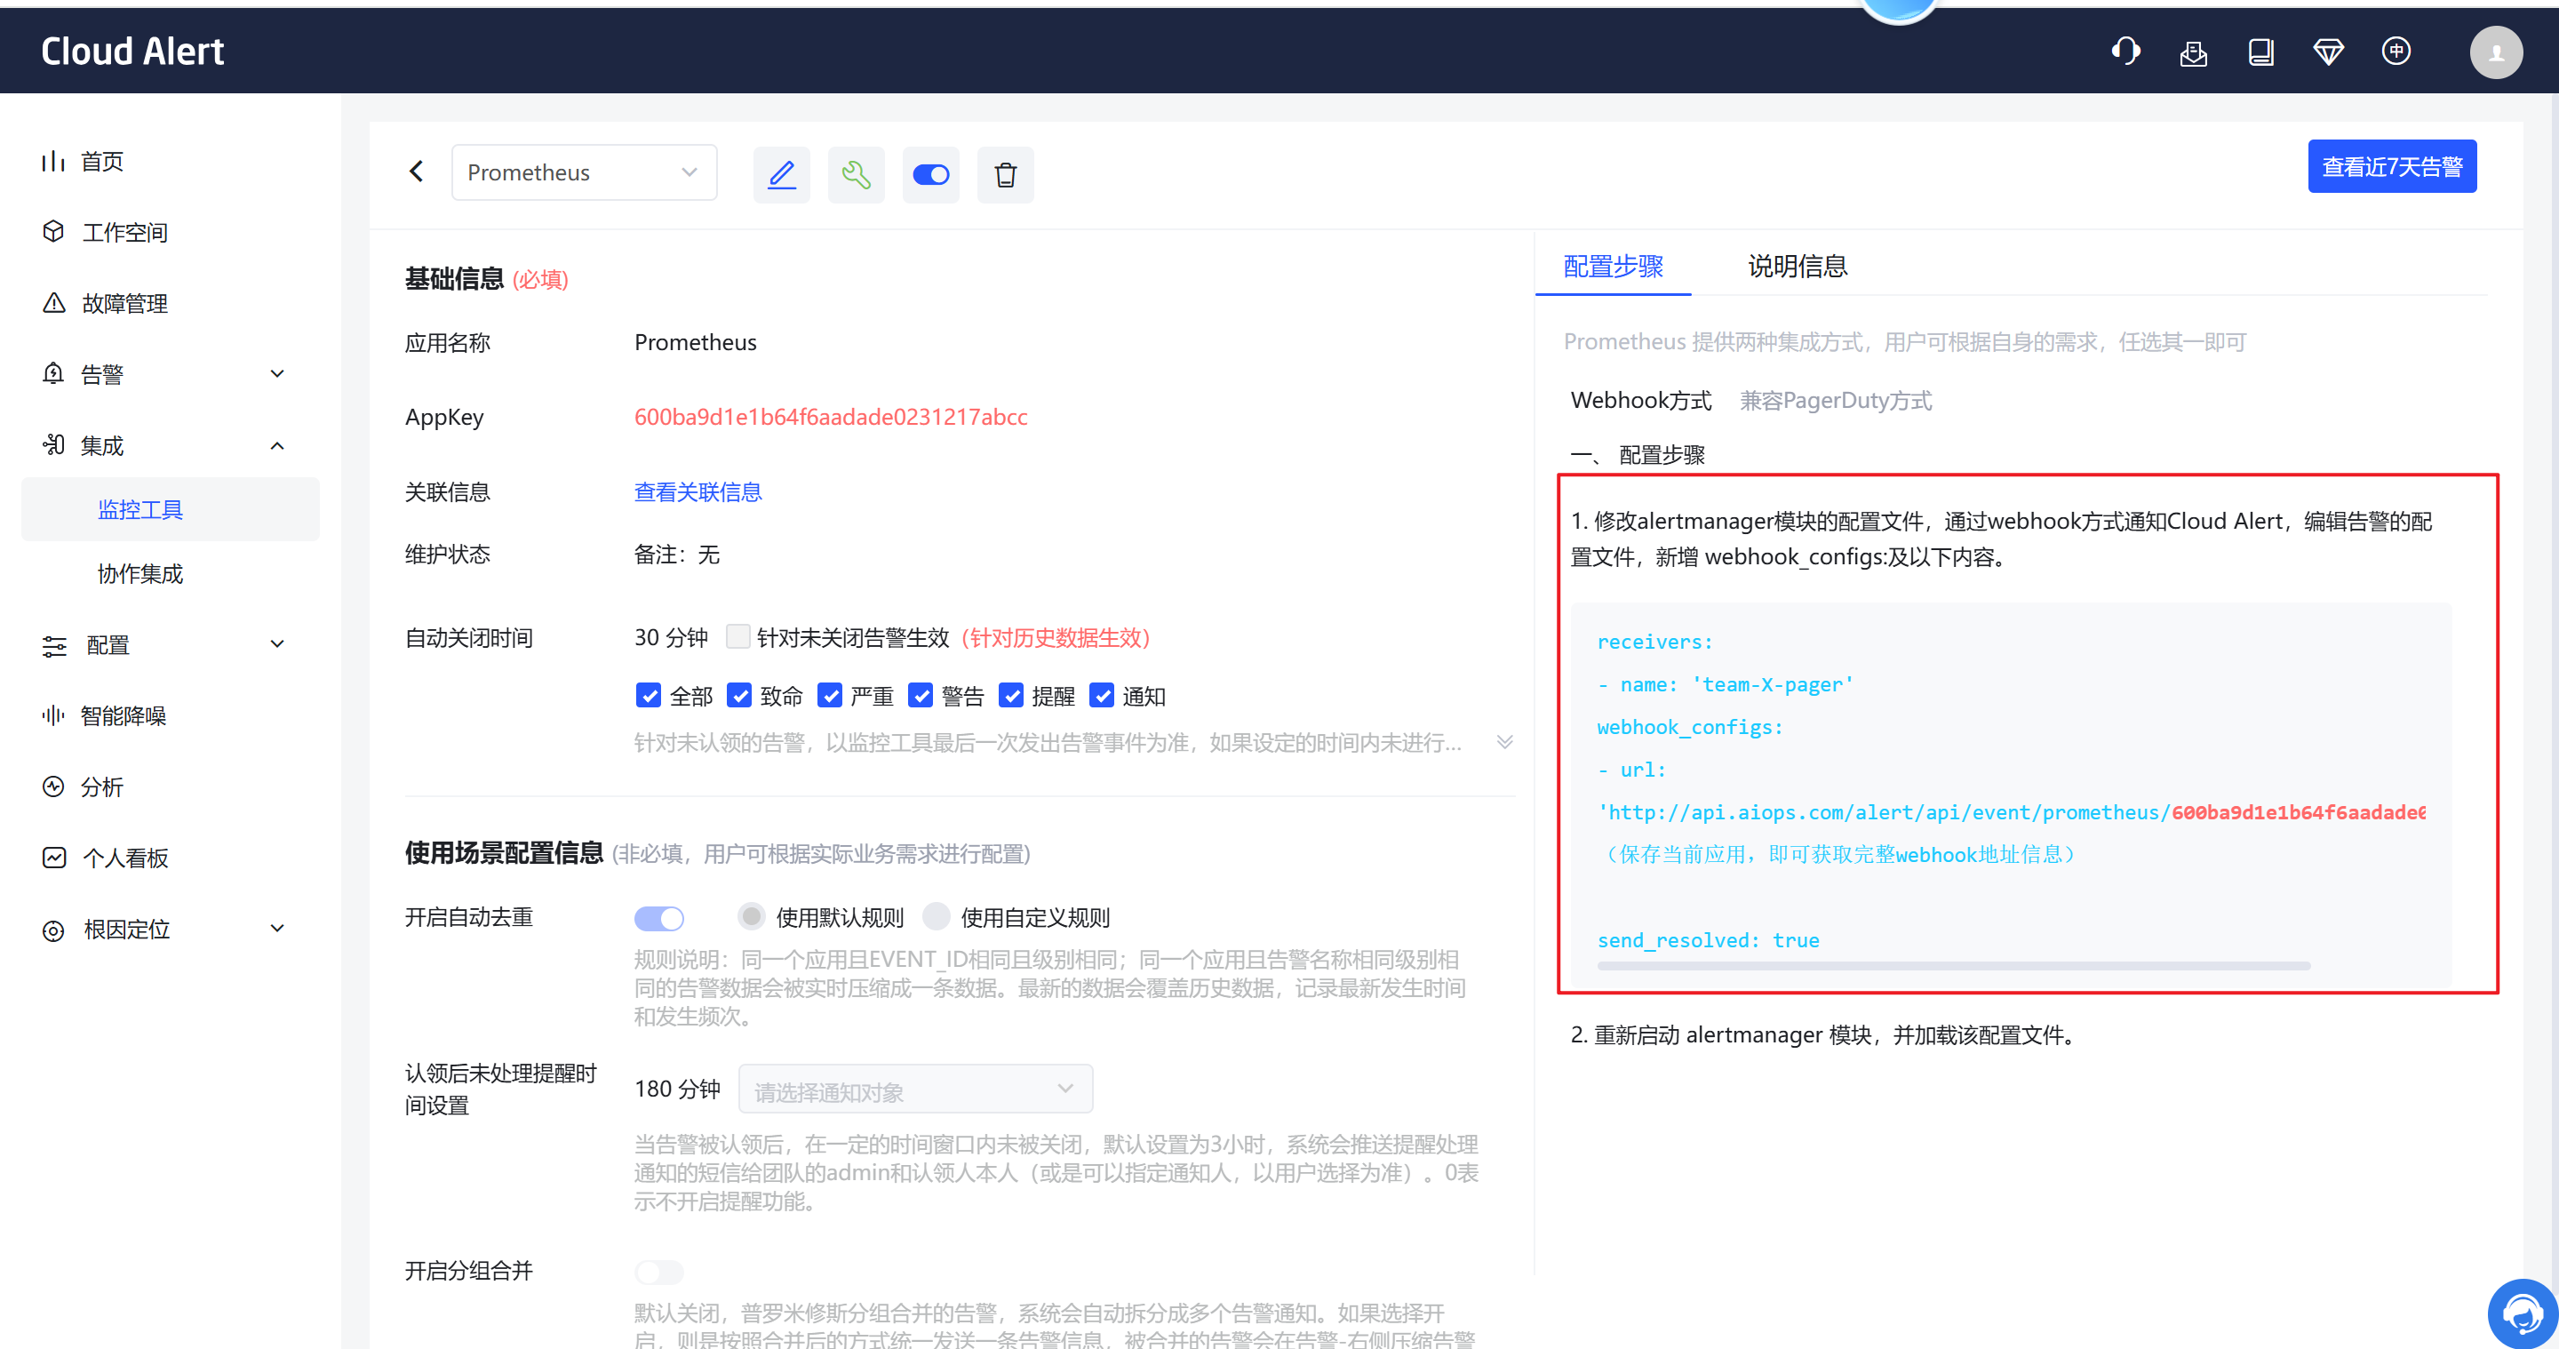Screen dimensions: 2559x1349
Task: Click the 根因定位 target icon
Action: pos(53,930)
